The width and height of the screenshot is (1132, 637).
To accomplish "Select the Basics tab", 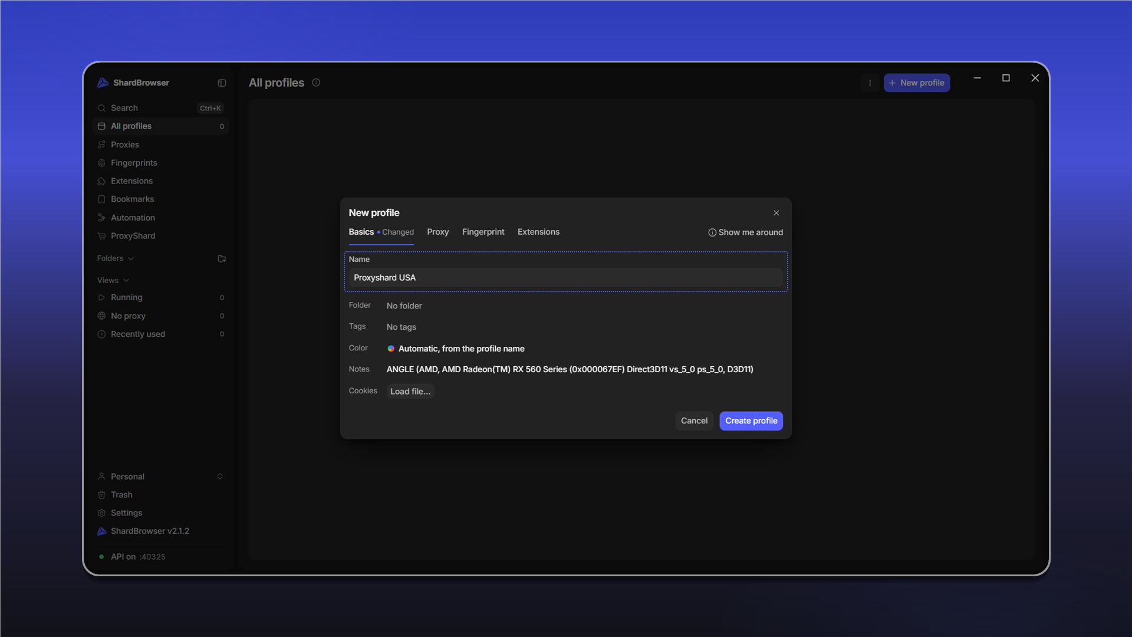I will click(381, 232).
